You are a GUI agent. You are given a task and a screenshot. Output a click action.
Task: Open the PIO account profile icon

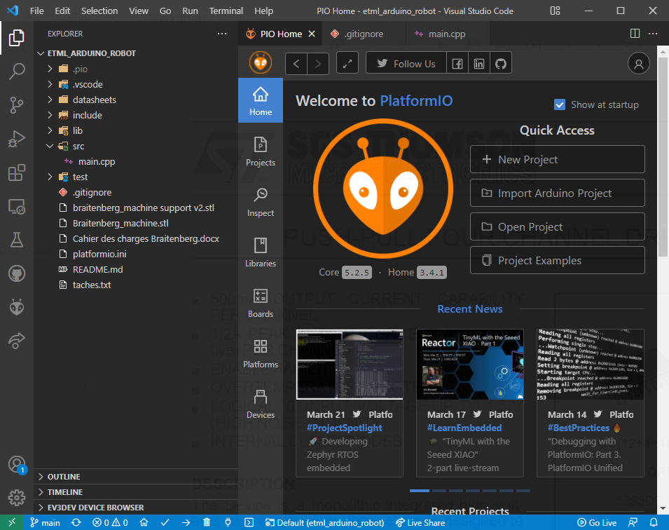[638, 64]
